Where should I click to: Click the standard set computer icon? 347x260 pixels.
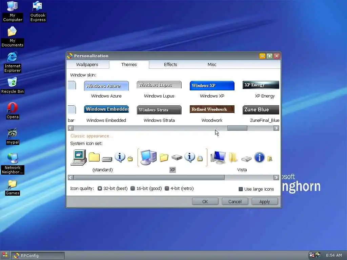click(x=79, y=157)
